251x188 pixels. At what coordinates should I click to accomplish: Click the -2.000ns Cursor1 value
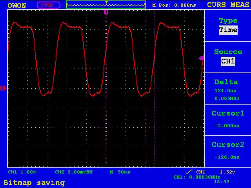point(227,126)
